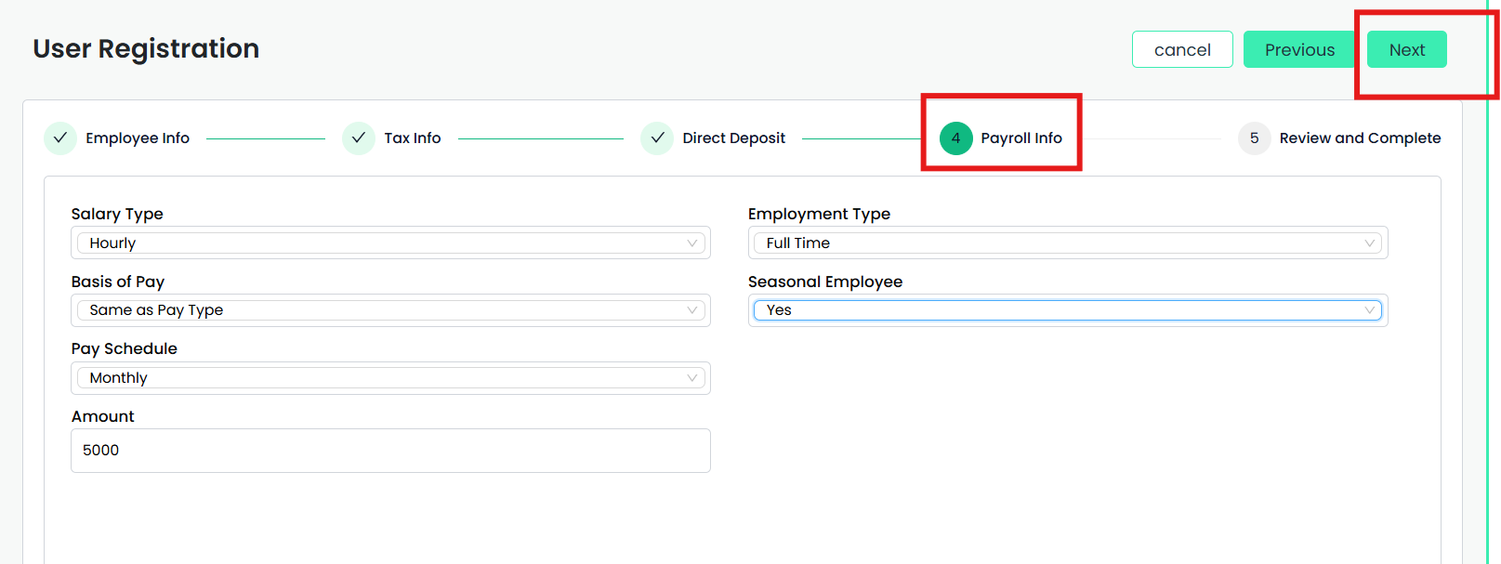Click the Amount label
1501x564 pixels.
103,416
